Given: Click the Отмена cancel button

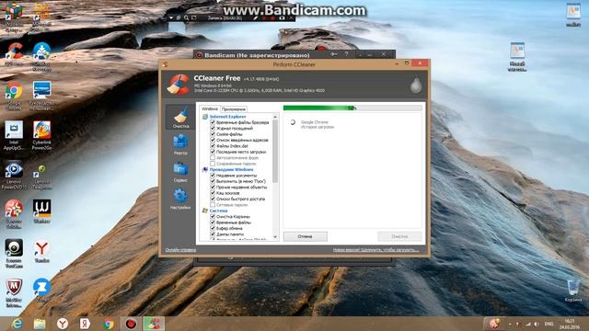Looking at the screenshot, I should [x=305, y=236].
